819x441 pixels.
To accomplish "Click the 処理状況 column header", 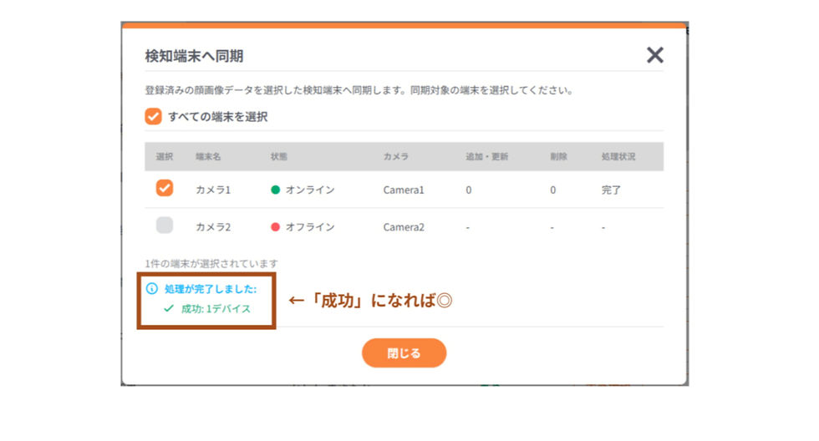I will click(x=618, y=156).
